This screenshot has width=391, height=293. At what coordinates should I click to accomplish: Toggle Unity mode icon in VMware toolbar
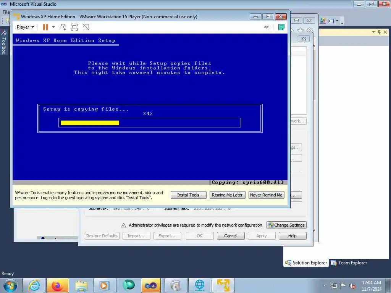click(x=86, y=27)
